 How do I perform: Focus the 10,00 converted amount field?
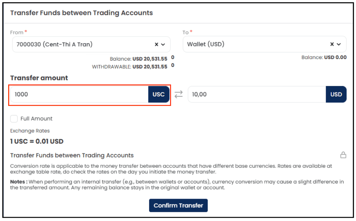coord(257,94)
